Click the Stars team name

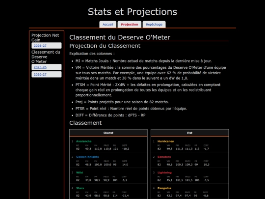[x=80, y=188]
